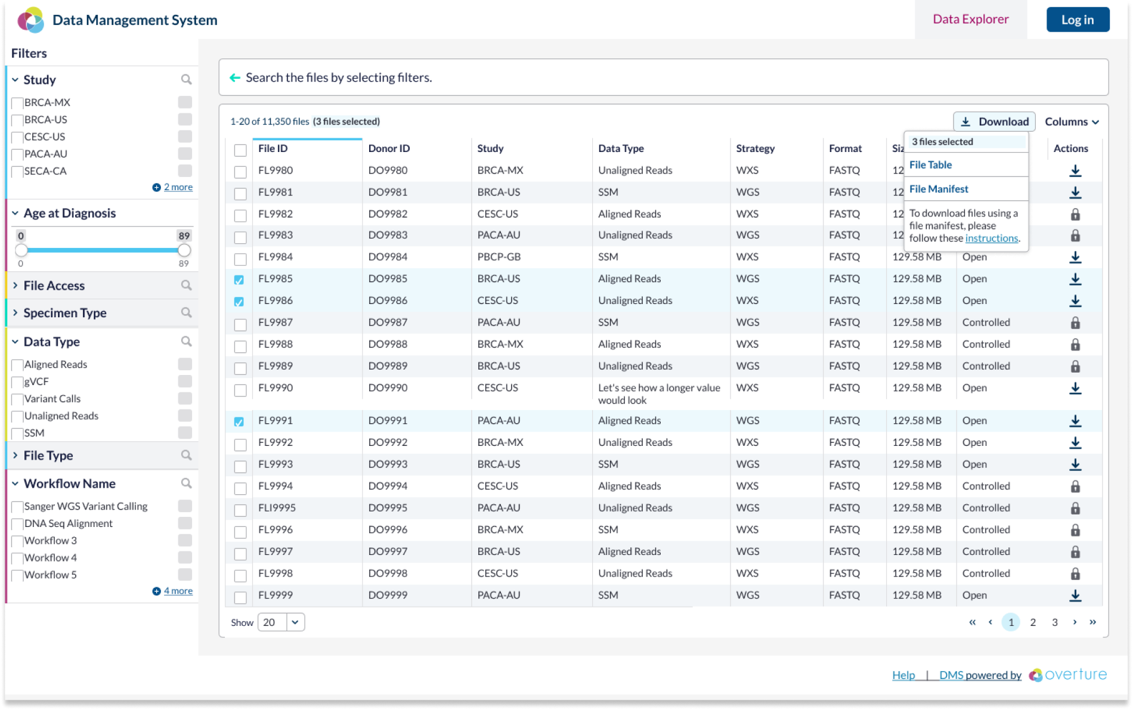Go to the previous page arrow
The height and width of the screenshot is (710, 1133).
coord(990,622)
